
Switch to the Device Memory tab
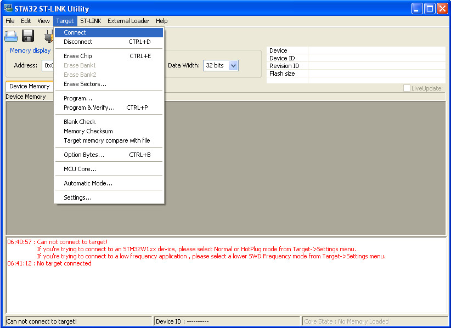point(29,86)
